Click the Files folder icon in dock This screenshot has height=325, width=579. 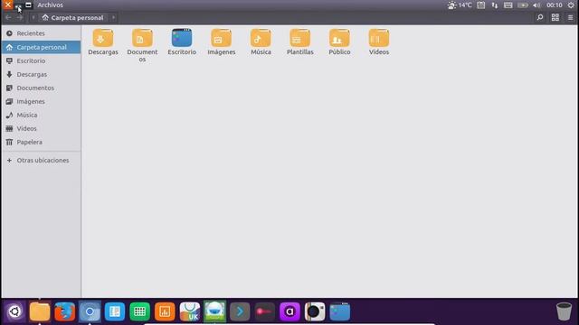40,311
